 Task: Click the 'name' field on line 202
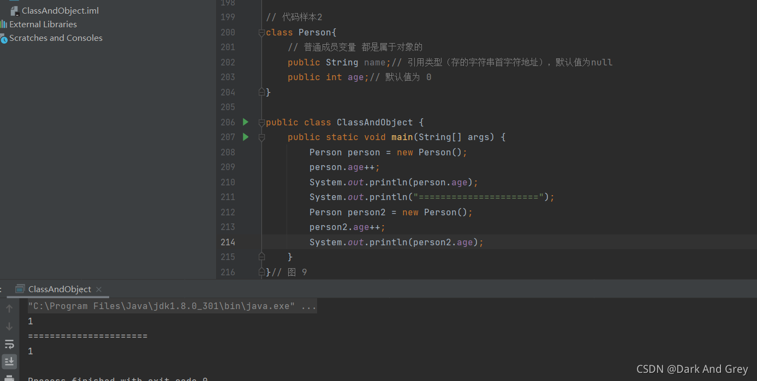(x=375, y=63)
